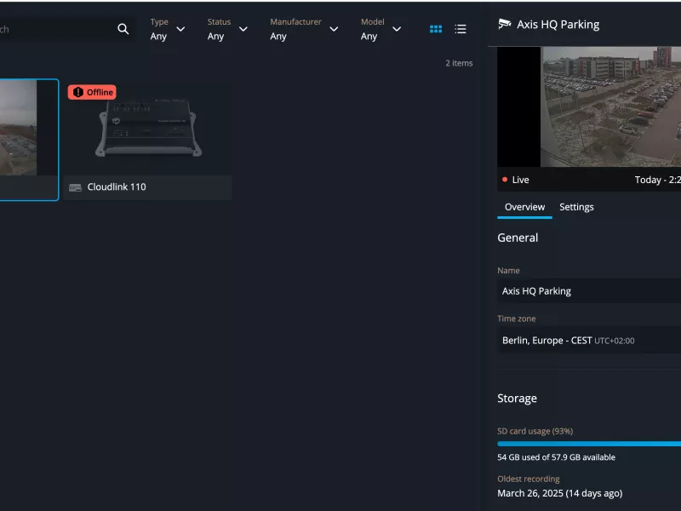Click the camera icon next to Axis HQ Parking
The height and width of the screenshot is (511, 681).
(505, 24)
